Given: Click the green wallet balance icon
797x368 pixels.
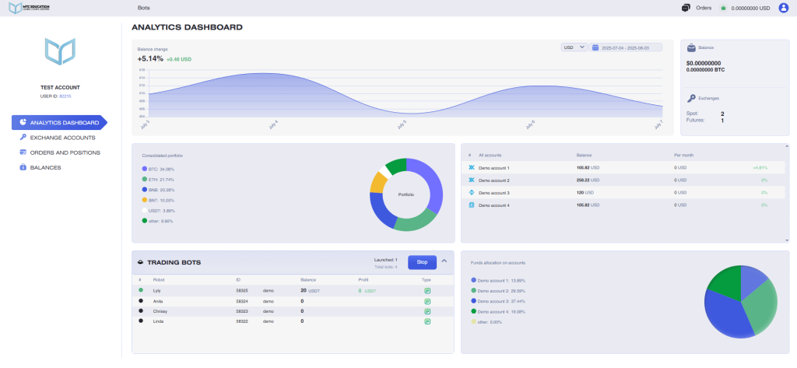Looking at the screenshot, I should [723, 8].
